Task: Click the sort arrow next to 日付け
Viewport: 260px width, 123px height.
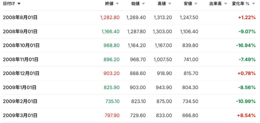Action: point(19,4)
